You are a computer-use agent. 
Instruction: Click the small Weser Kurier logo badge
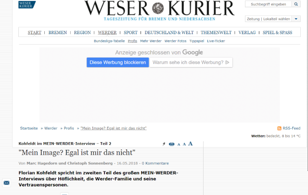(x=27, y=4)
